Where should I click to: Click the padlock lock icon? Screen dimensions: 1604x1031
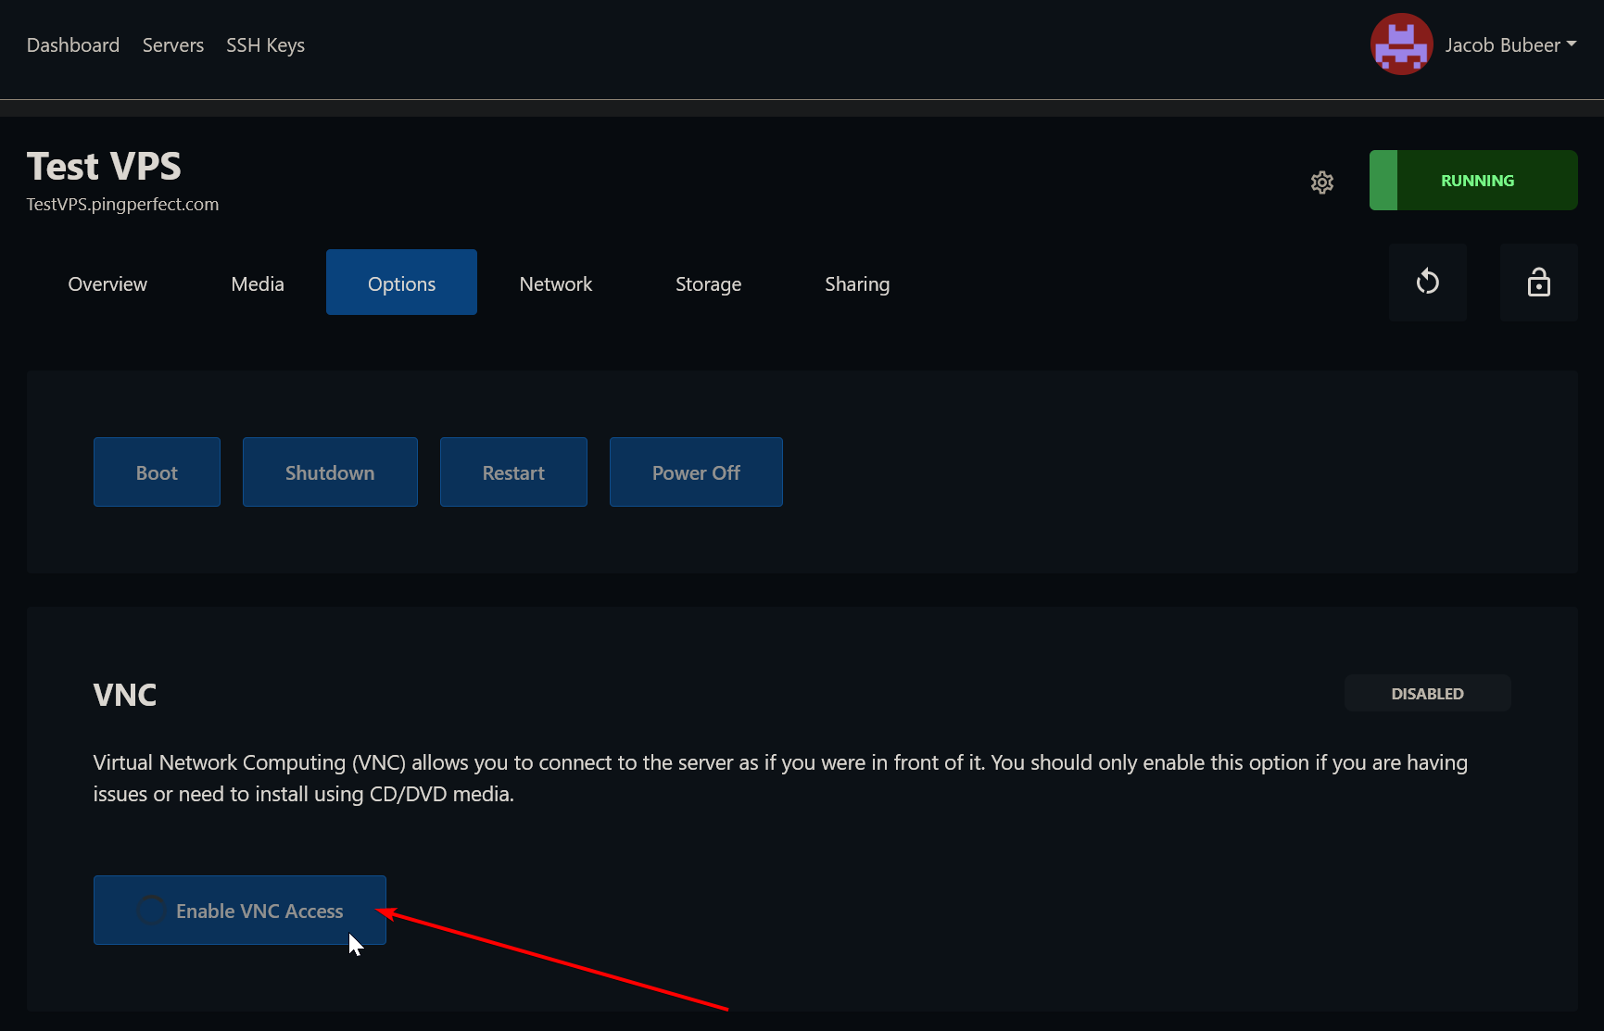(x=1538, y=282)
